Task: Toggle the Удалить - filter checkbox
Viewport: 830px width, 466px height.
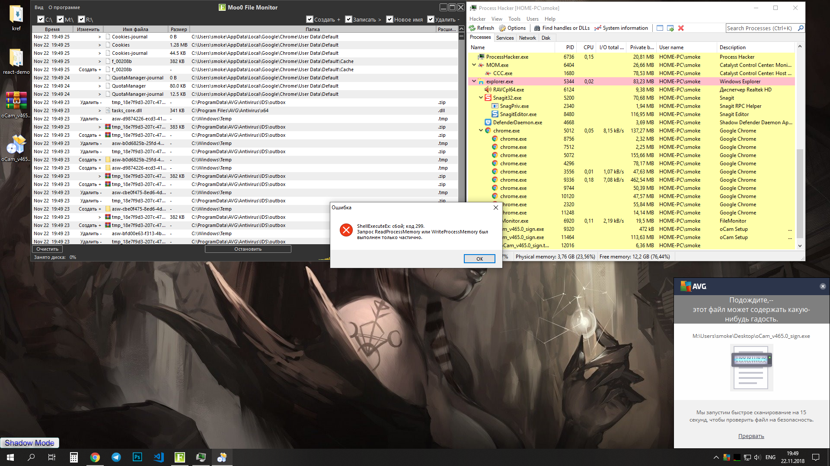Action: (431, 19)
